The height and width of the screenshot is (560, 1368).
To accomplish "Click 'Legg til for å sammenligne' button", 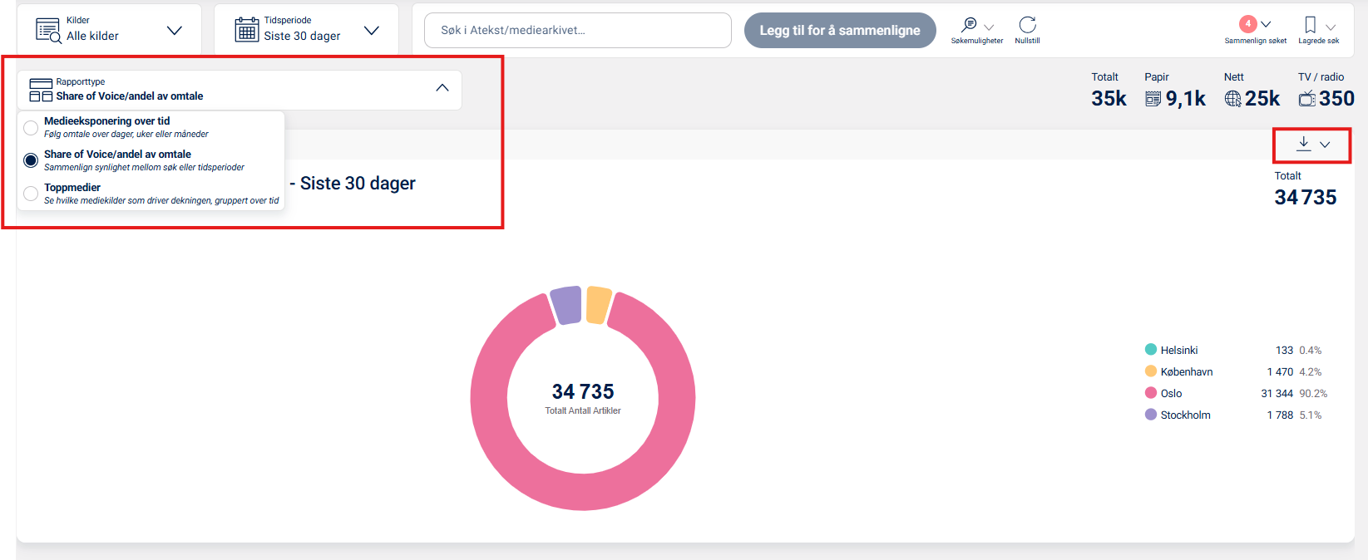I will click(x=840, y=30).
